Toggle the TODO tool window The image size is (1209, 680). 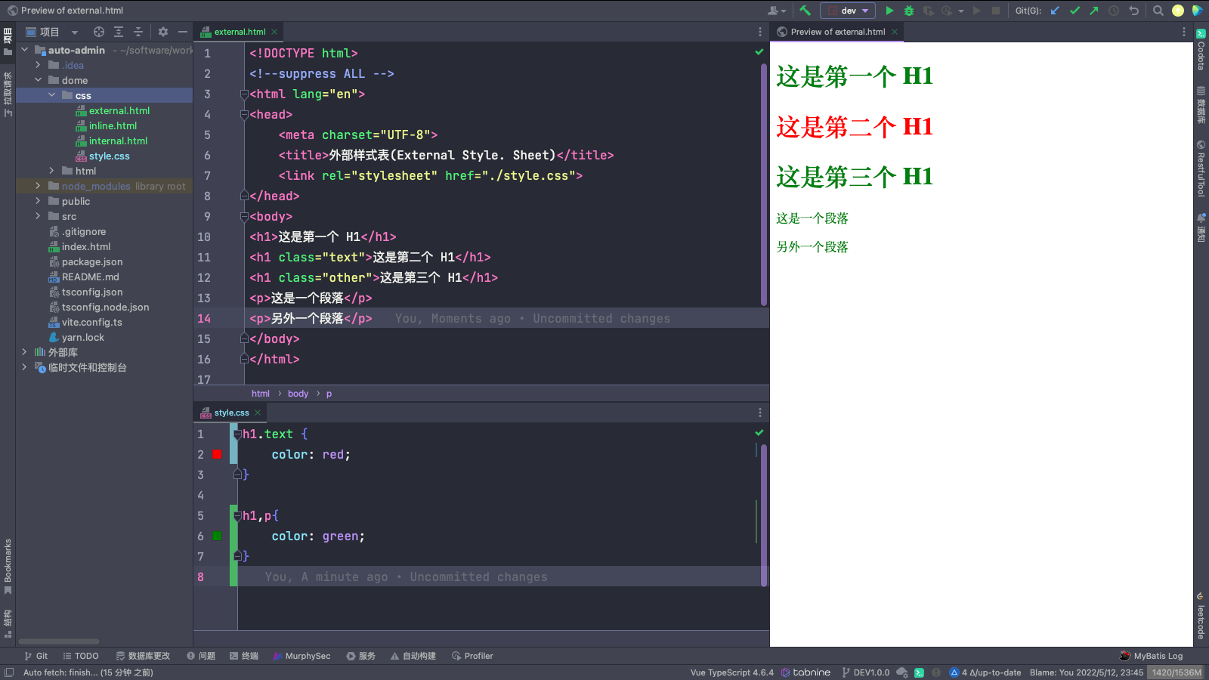81,656
